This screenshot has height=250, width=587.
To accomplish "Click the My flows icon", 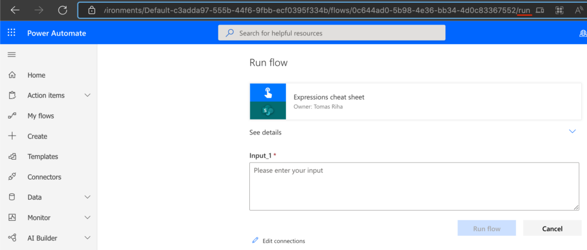I will pos(12,116).
